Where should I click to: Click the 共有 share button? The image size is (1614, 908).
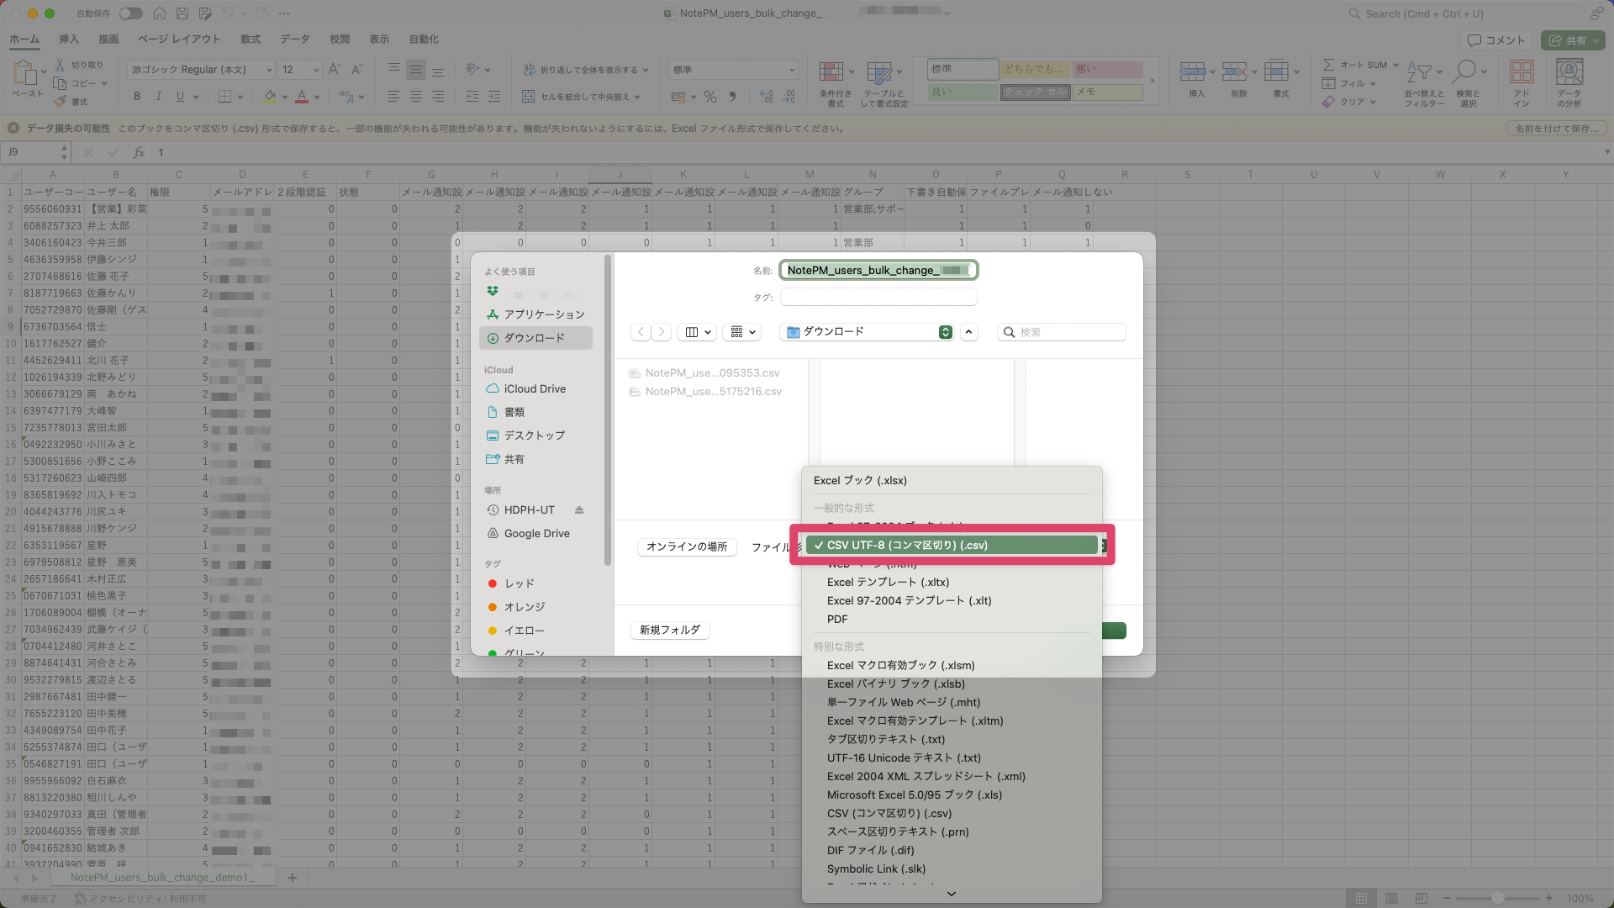(x=1573, y=40)
